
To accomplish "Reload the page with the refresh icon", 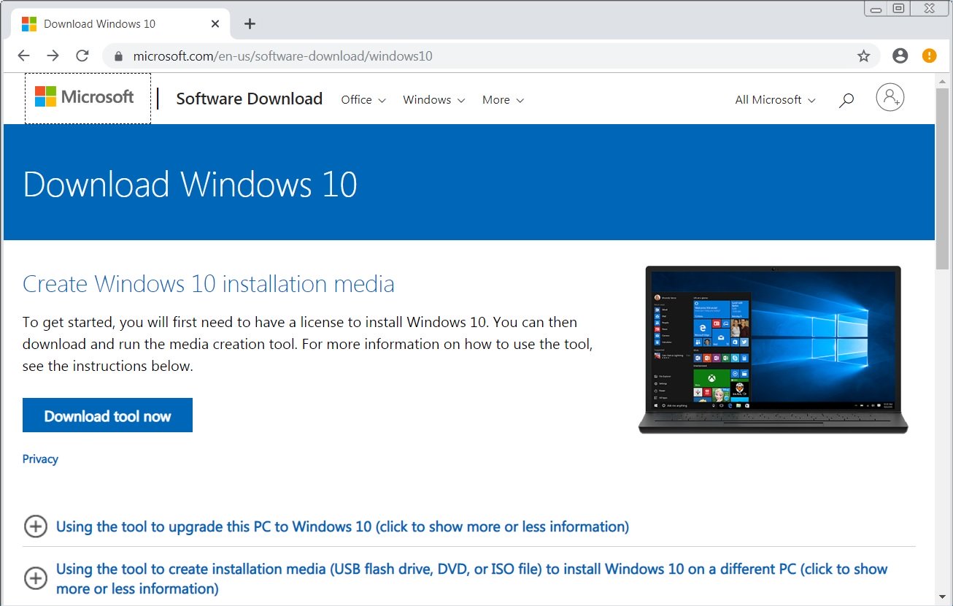I will [x=82, y=55].
